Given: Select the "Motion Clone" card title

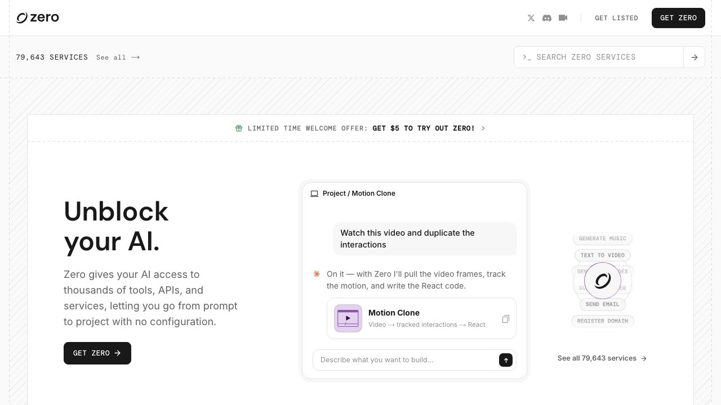Looking at the screenshot, I should pyautogui.click(x=394, y=313).
